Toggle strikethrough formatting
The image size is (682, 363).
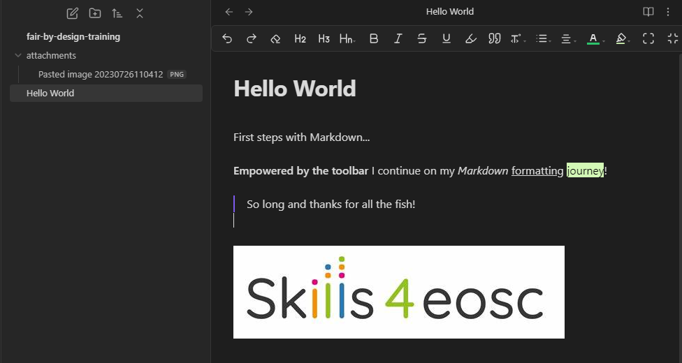pos(422,39)
